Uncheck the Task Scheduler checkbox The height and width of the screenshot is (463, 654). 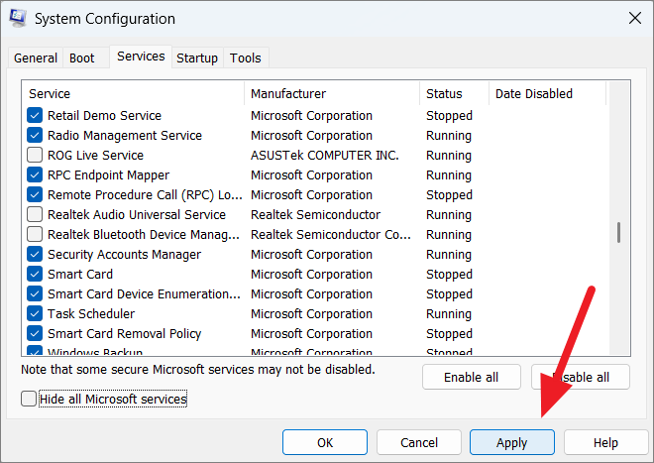pos(35,314)
